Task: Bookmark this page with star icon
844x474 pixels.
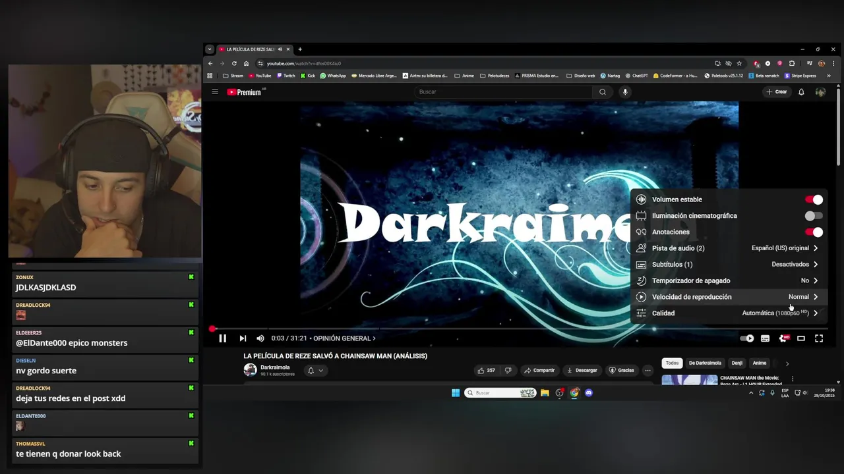Action: coord(739,64)
